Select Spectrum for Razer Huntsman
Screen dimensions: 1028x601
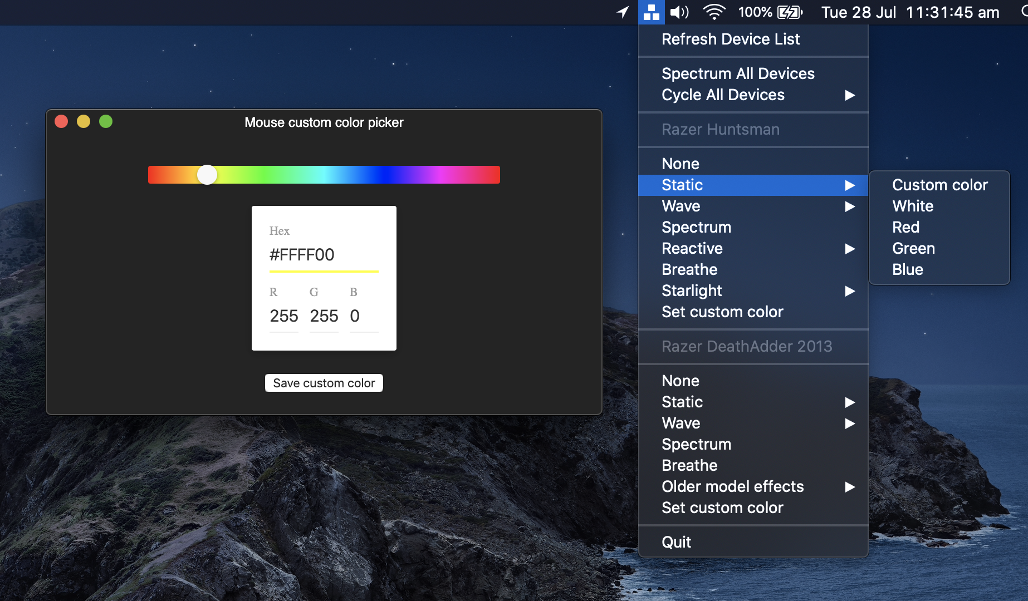pos(753,227)
